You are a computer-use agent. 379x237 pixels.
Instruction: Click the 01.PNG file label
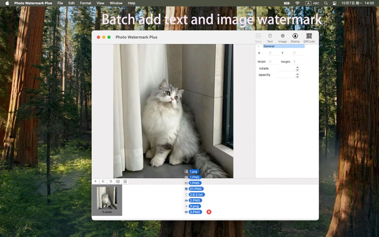196,189
